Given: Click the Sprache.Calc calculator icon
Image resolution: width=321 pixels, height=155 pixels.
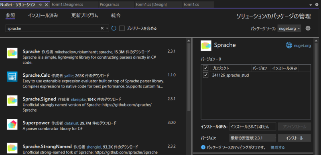Looking at the screenshot, I should [x=12, y=77].
